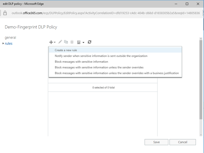The height and width of the screenshot is (153, 204).
Task: Pick block unless overrides with business justification
Action: pos(115,73)
